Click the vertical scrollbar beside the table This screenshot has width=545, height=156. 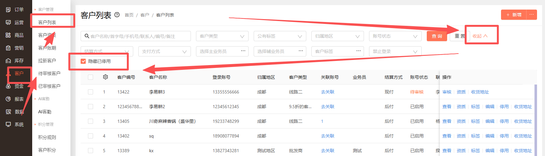coord(536,120)
